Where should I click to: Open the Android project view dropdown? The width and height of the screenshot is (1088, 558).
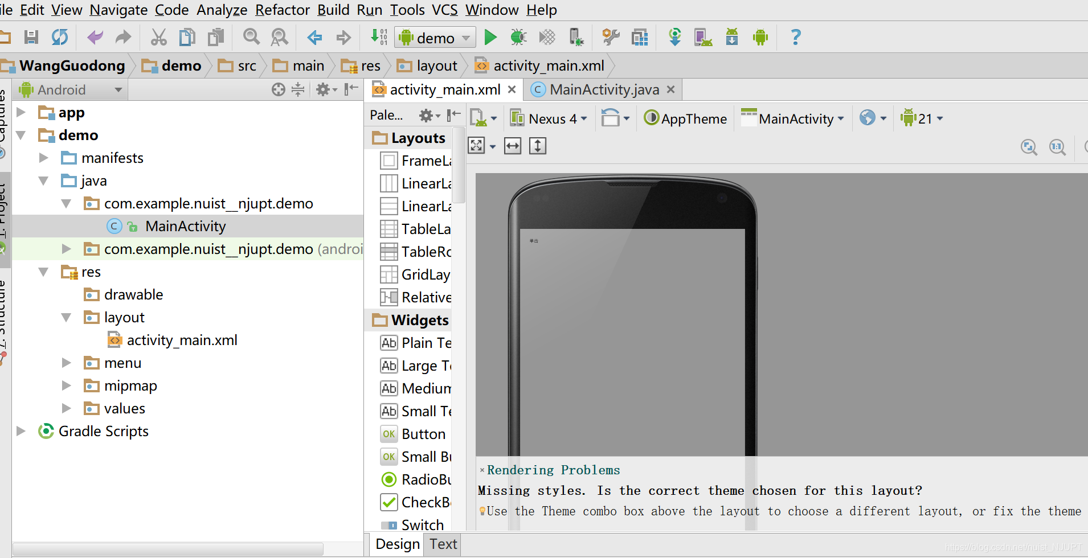tap(71, 90)
